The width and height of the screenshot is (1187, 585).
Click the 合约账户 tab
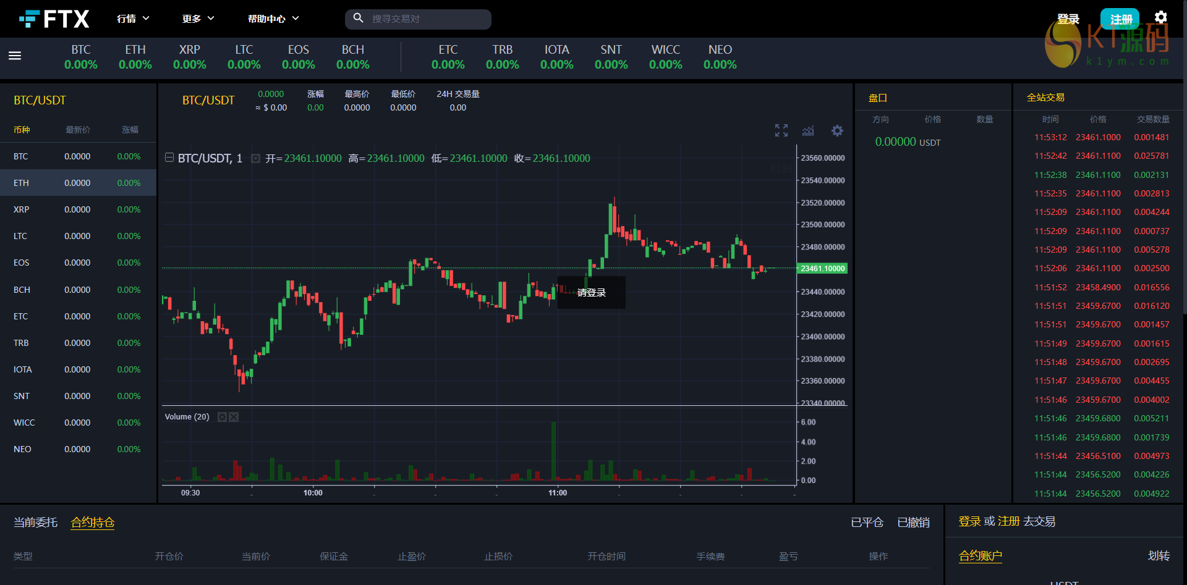click(x=981, y=556)
